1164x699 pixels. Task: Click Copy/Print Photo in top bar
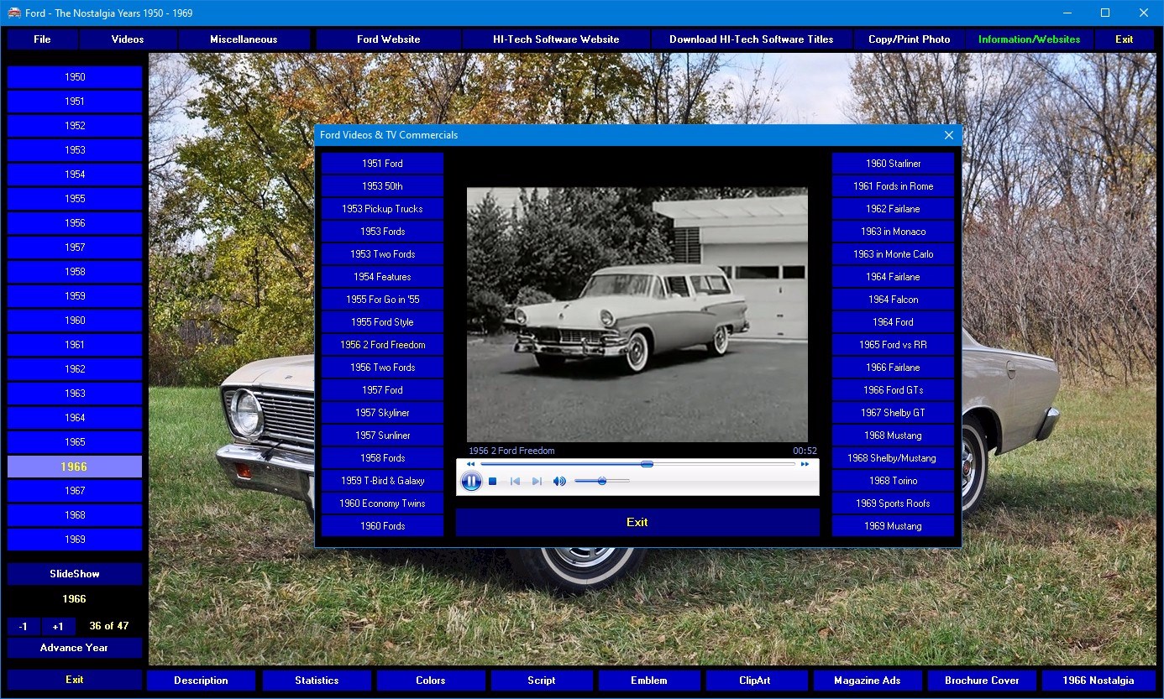pyautogui.click(x=910, y=39)
